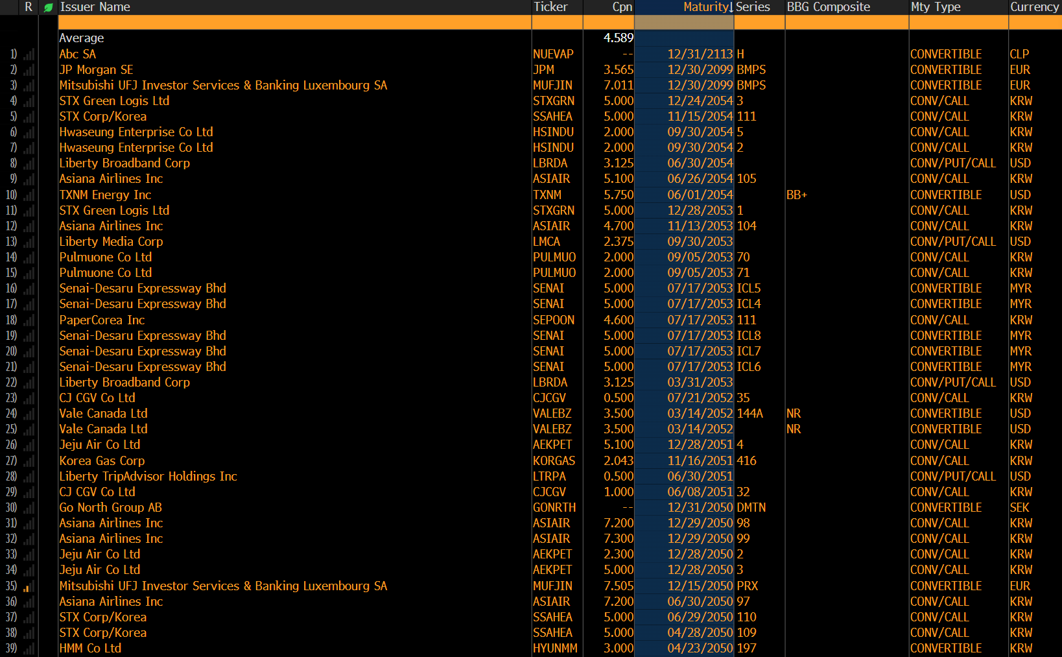The image size is (1062, 657).
Task: Click currency CLP cell
Action: [x=1019, y=54]
